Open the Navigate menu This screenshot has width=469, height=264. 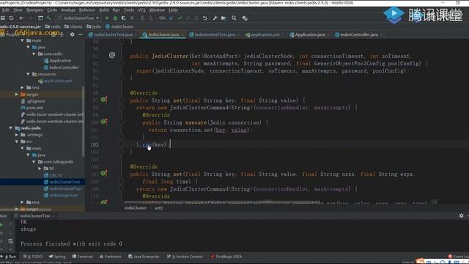pos(34,10)
